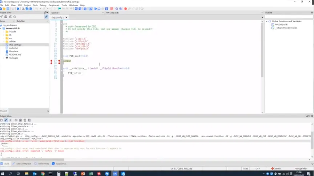
Task: Select codec.txt in project tree
Action: point(13,48)
